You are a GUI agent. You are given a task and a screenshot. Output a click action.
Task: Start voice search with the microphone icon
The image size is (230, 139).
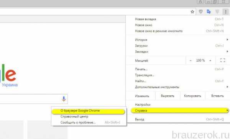click(x=64, y=99)
